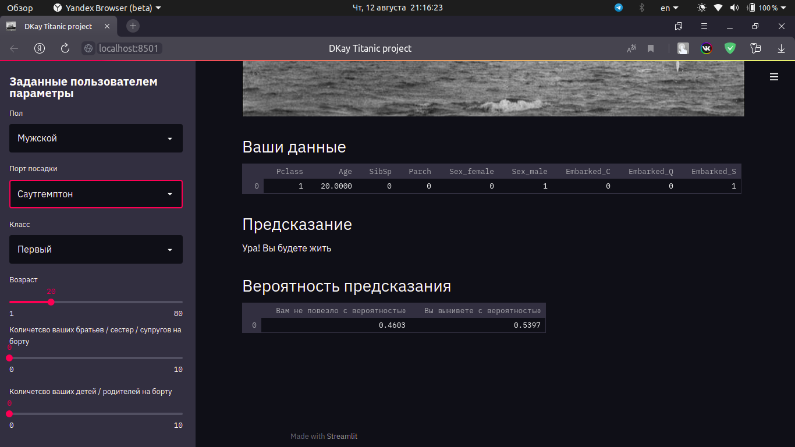Open the Класс dropdown showing Первый
The width and height of the screenshot is (795, 447).
tap(96, 249)
